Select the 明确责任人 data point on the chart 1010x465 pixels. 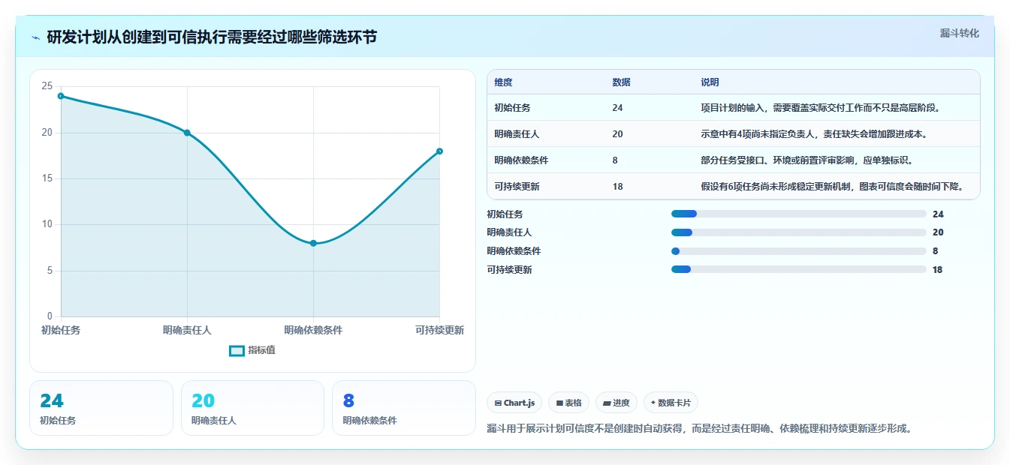[x=187, y=133]
